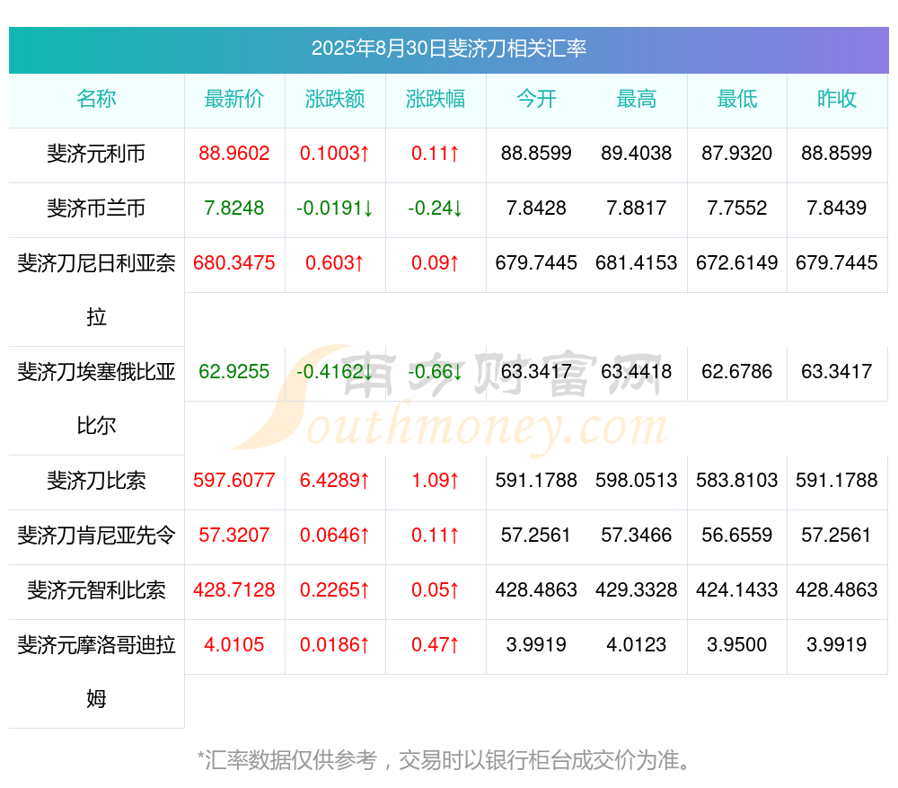The width and height of the screenshot is (898, 788).
Task: Select the 最高 column header
Action: 637,99
